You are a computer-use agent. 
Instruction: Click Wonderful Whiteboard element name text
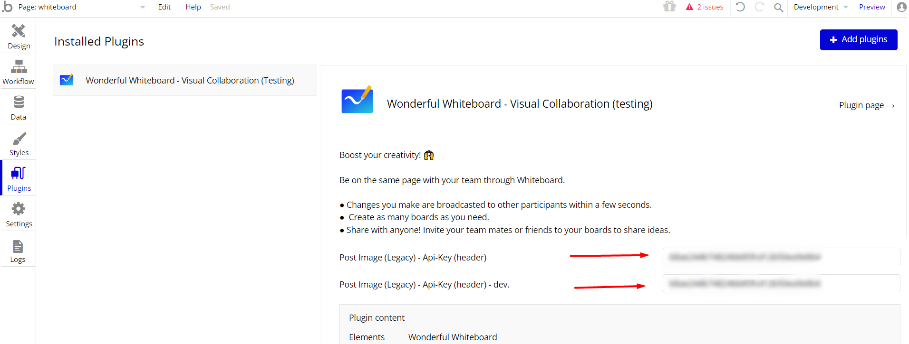[453, 337]
